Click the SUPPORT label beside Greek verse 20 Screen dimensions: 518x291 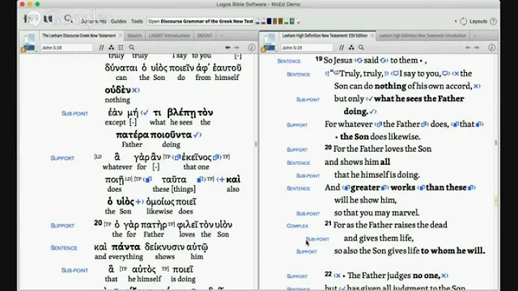pyautogui.click(x=62, y=225)
